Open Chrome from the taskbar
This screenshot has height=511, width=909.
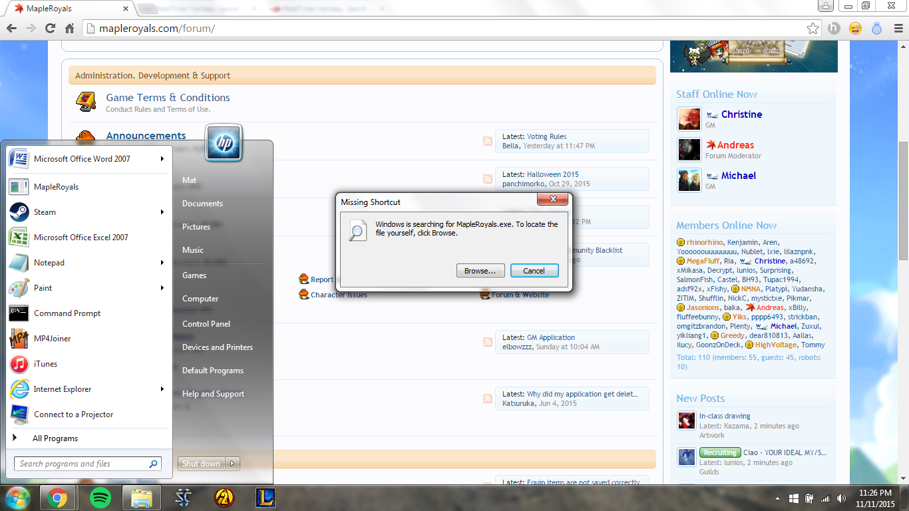click(57, 498)
